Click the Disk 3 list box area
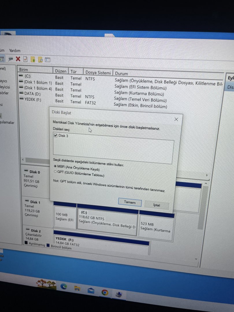This screenshot has height=312, width=234. (113, 148)
